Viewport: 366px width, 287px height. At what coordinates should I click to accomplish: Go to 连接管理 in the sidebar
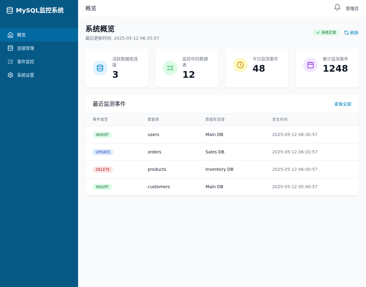(39, 48)
